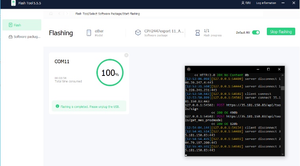
Task: Click the breadcrumb path Start Flashing
Action: pos(131,14)
